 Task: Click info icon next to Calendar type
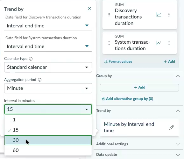click(31, 59)
